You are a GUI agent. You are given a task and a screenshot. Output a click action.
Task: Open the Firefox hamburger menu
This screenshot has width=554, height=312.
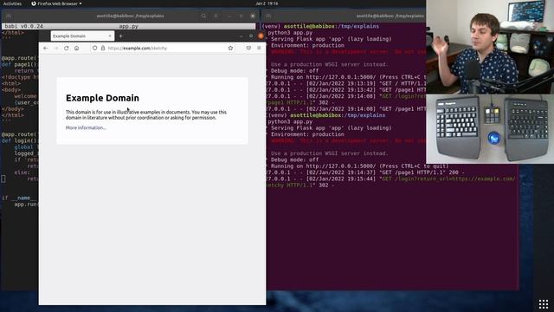pyautogui.click(x=259, y=49)
